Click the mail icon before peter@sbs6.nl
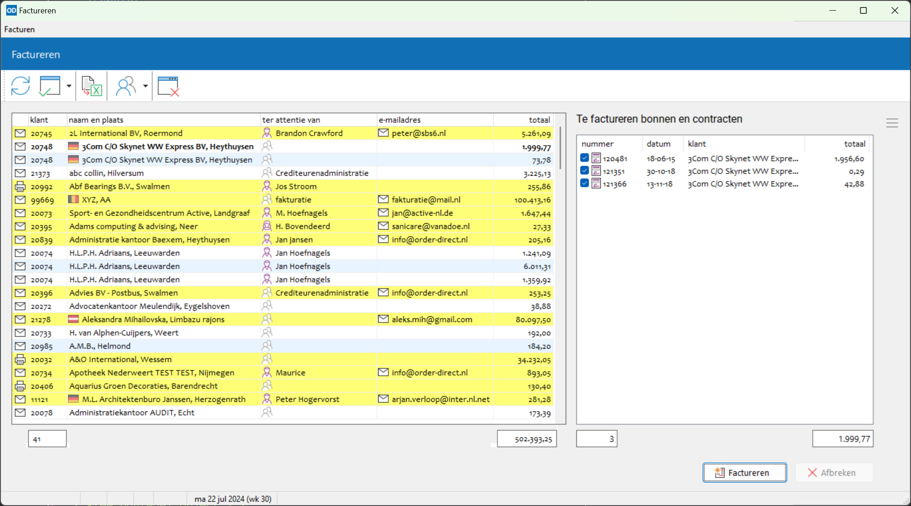This screenshot has height=506, width=911. (x=383, y=133)
